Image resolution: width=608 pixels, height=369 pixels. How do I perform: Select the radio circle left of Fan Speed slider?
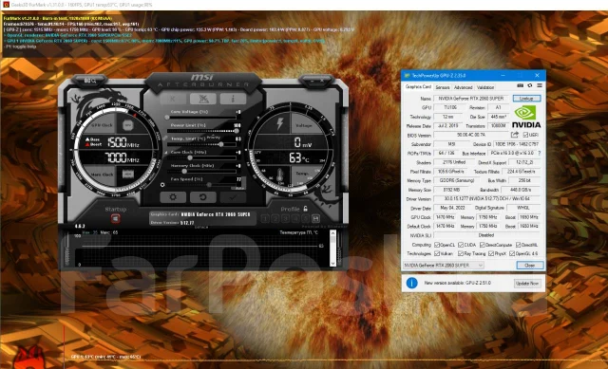(162, 185)
